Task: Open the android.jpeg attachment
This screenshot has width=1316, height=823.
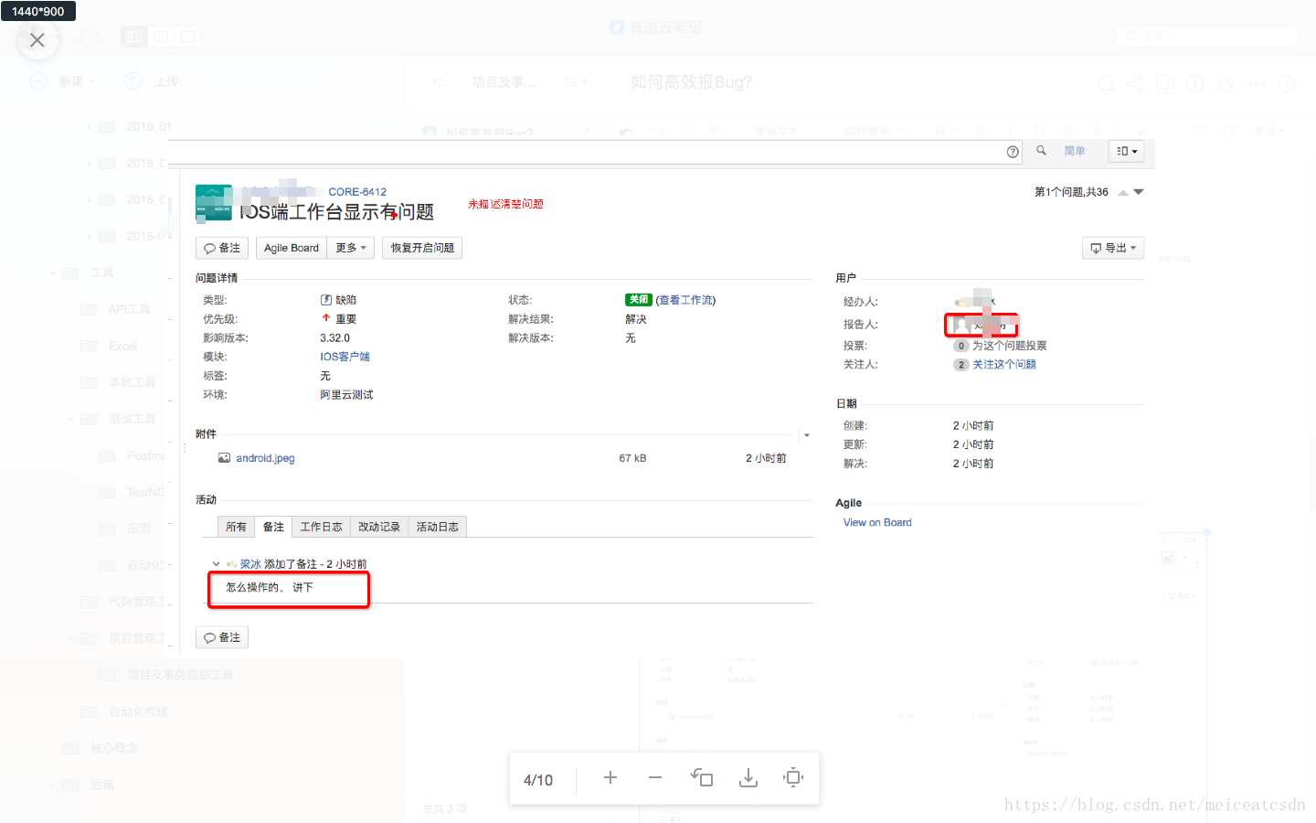Action: (x=265, y=458)
